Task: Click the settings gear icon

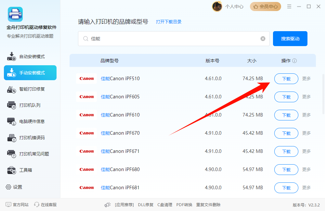Action: (8, 187)
